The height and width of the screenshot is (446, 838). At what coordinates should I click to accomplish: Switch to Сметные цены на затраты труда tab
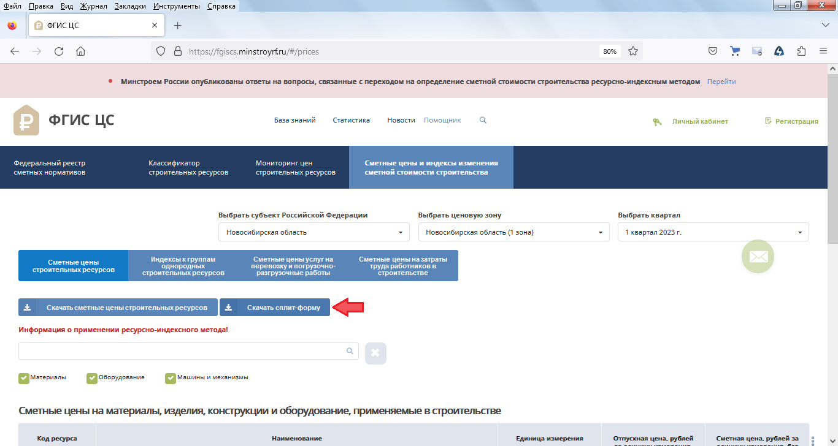tap(403, 265)
